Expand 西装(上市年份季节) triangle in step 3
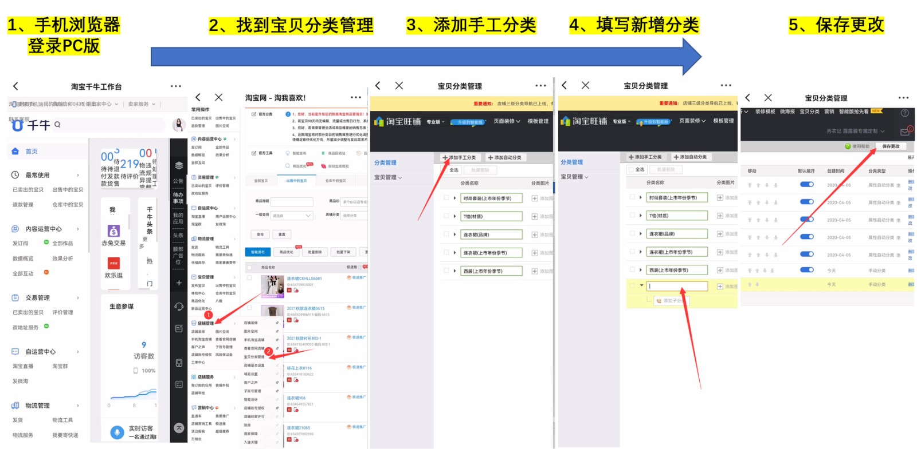This screenshot has height=449, width=917. point(455,271)
